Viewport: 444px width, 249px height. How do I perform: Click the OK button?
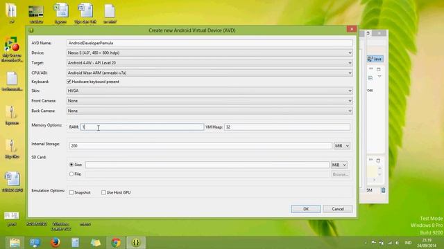point(306,209)
